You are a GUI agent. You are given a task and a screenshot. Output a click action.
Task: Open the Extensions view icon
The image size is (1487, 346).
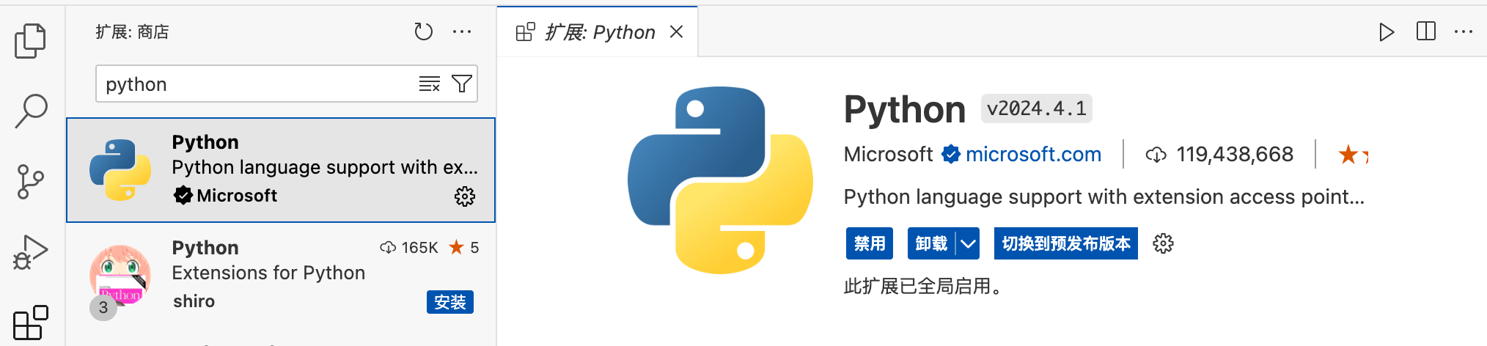(x=31, y=323)
